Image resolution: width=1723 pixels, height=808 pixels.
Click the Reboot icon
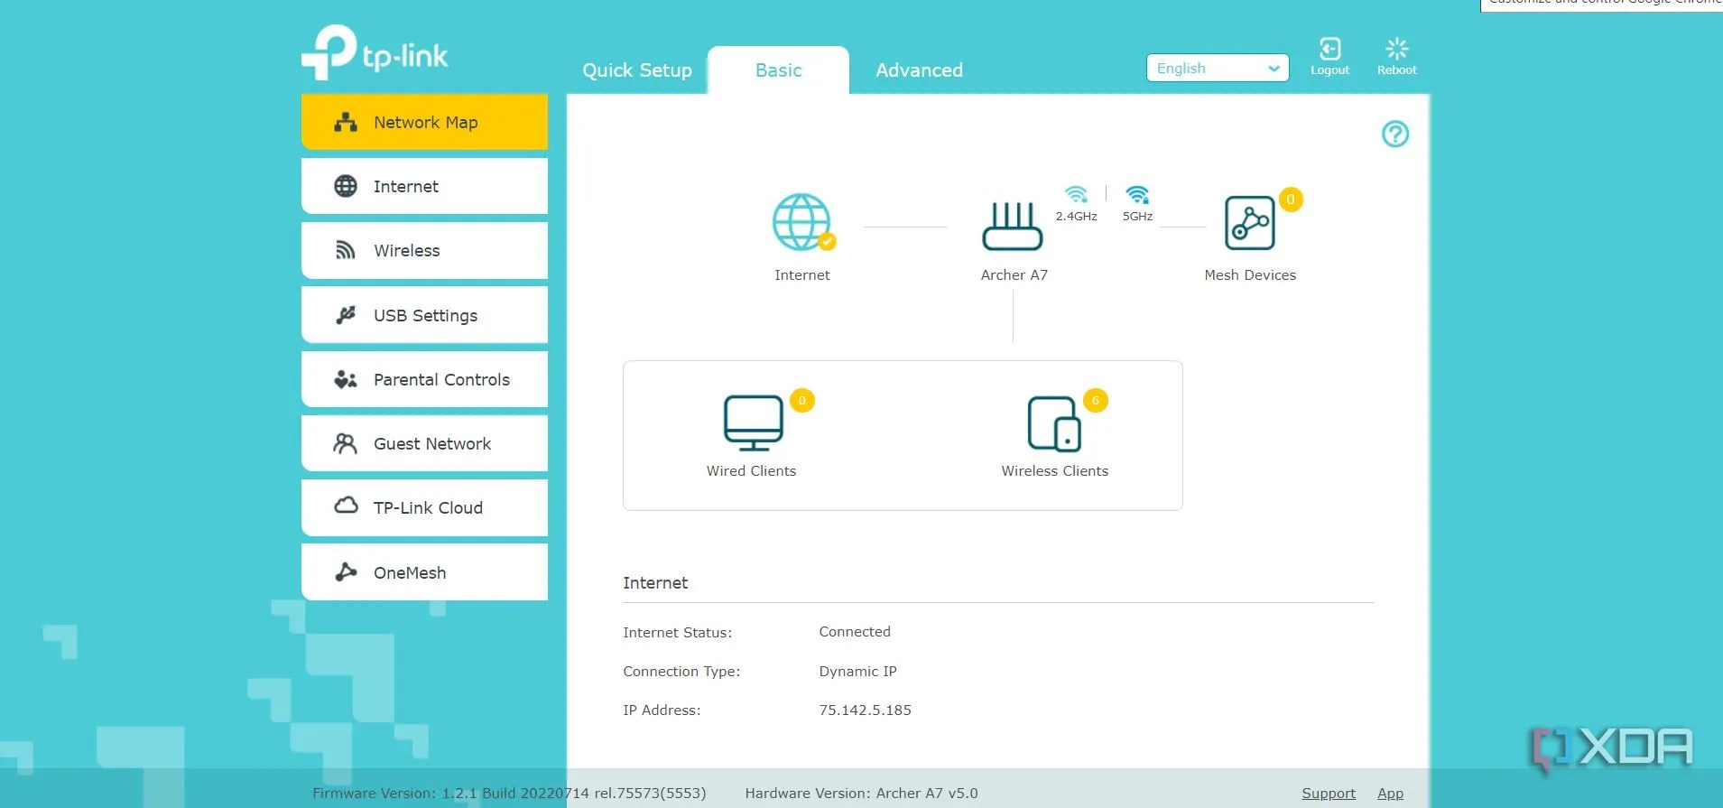pyautogui.click(x=1396, y=49)
